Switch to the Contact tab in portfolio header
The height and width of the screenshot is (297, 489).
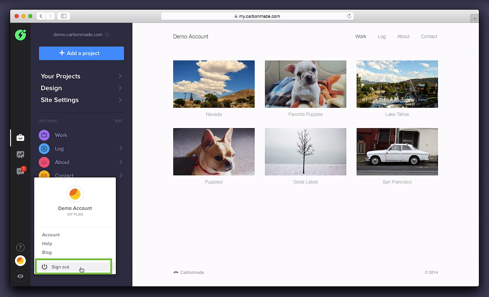[x=429, y=37]
